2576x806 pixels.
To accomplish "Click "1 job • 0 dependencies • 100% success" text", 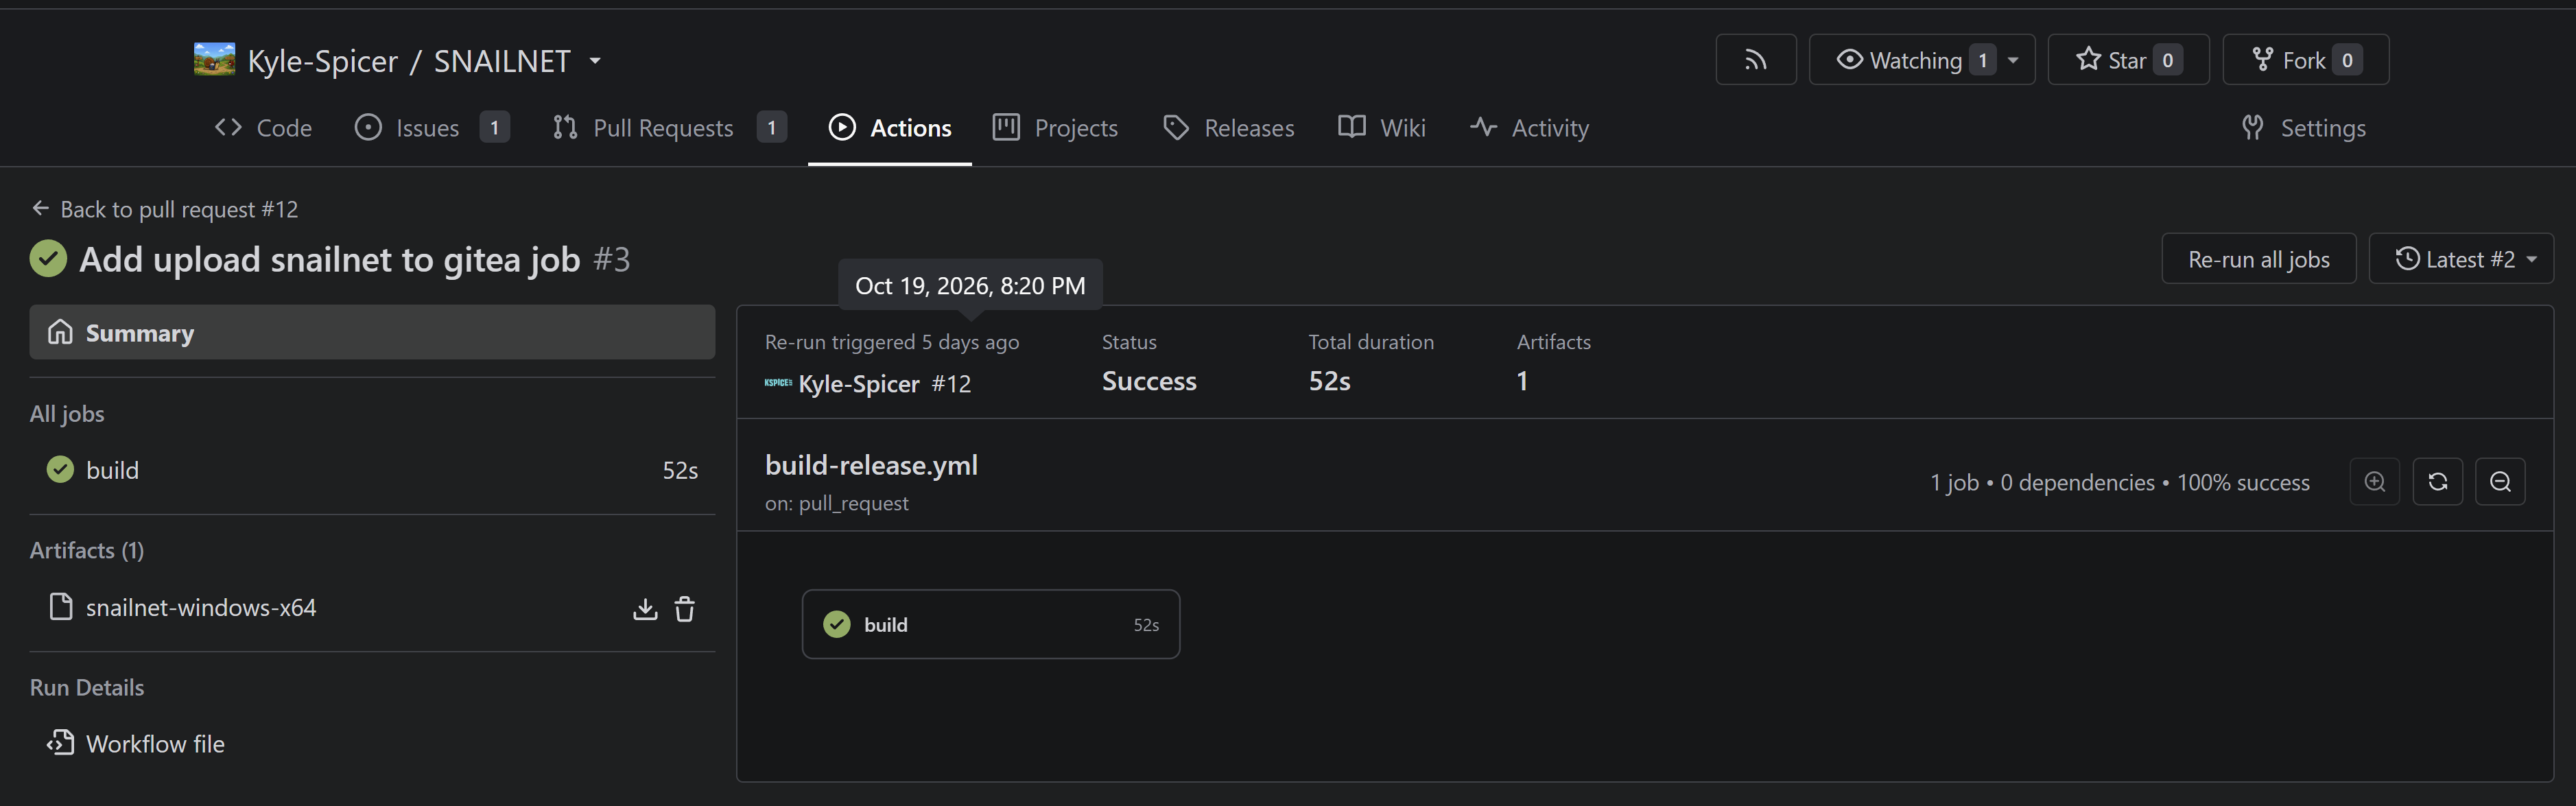I will (x=2120, y=482).
